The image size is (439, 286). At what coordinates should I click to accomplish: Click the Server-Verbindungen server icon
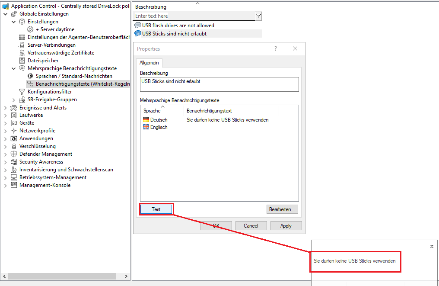coord(22,45)
